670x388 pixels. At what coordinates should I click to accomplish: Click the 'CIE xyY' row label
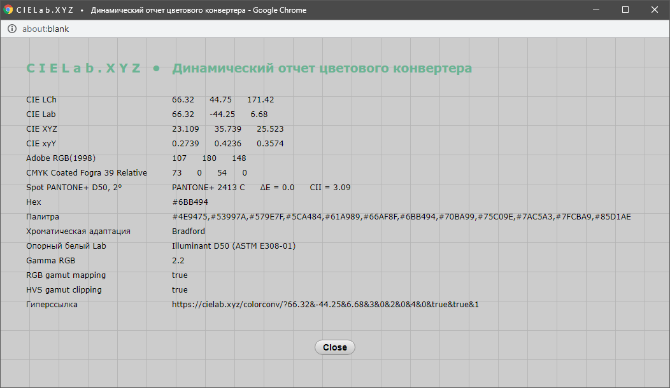[41, 143]
